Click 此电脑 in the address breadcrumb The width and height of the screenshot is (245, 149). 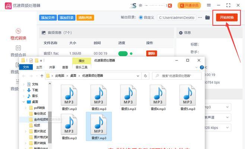pos(60,76)
